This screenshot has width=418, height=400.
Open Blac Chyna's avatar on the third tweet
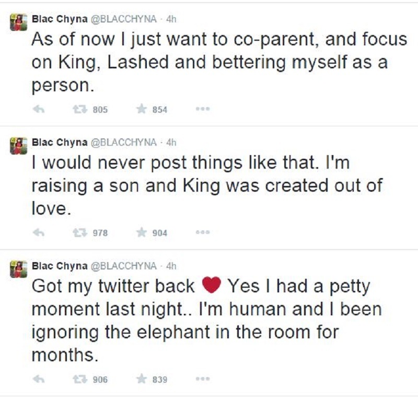tap(19, 269)
